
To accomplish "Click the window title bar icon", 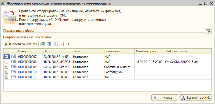I will [x=3, y=3].
